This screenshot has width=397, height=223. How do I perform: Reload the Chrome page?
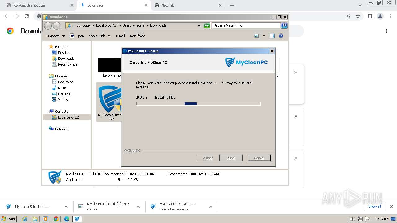pos(27,16)
